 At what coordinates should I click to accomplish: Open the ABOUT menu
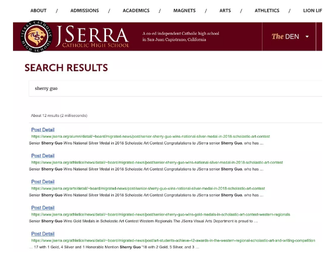click(39, 10)
